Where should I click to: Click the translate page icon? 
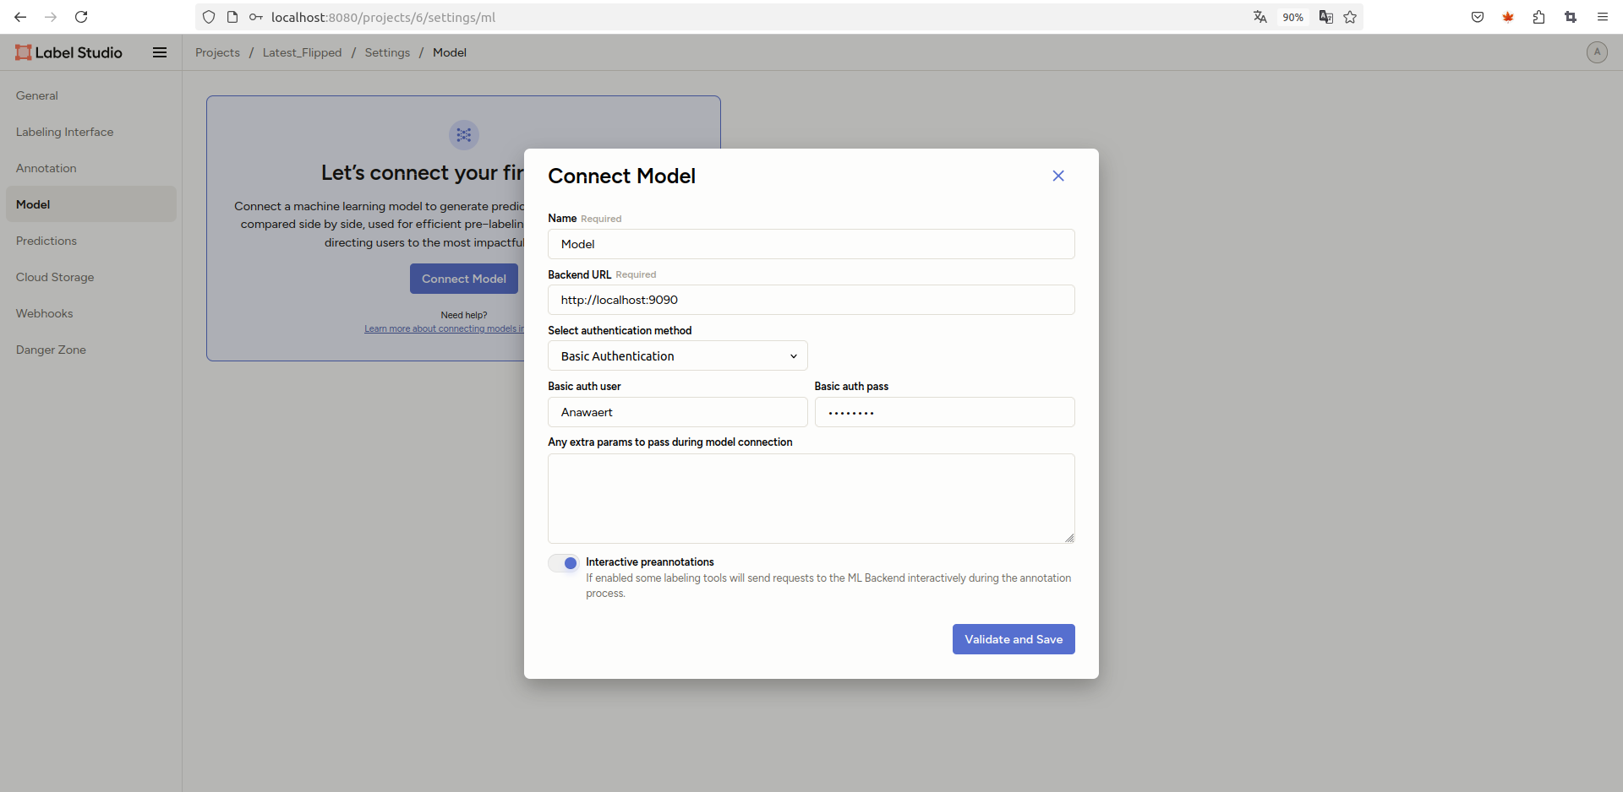[1260, 17]
